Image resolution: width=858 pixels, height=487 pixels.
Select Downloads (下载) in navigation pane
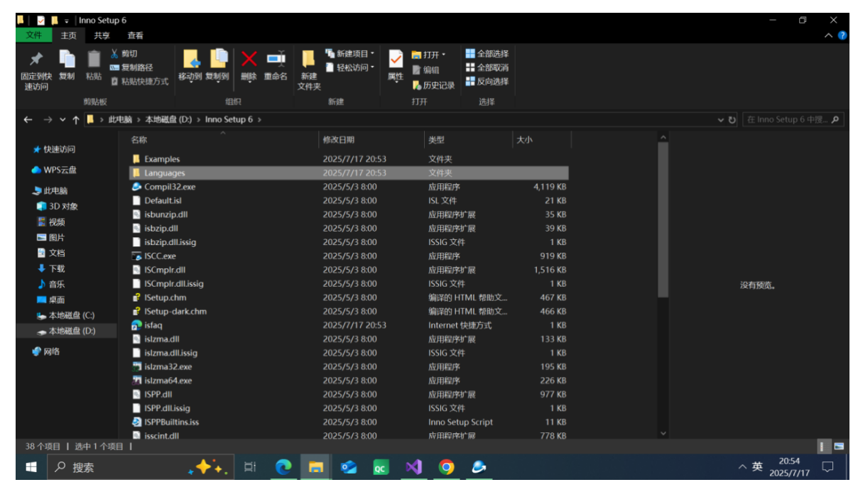57,268
